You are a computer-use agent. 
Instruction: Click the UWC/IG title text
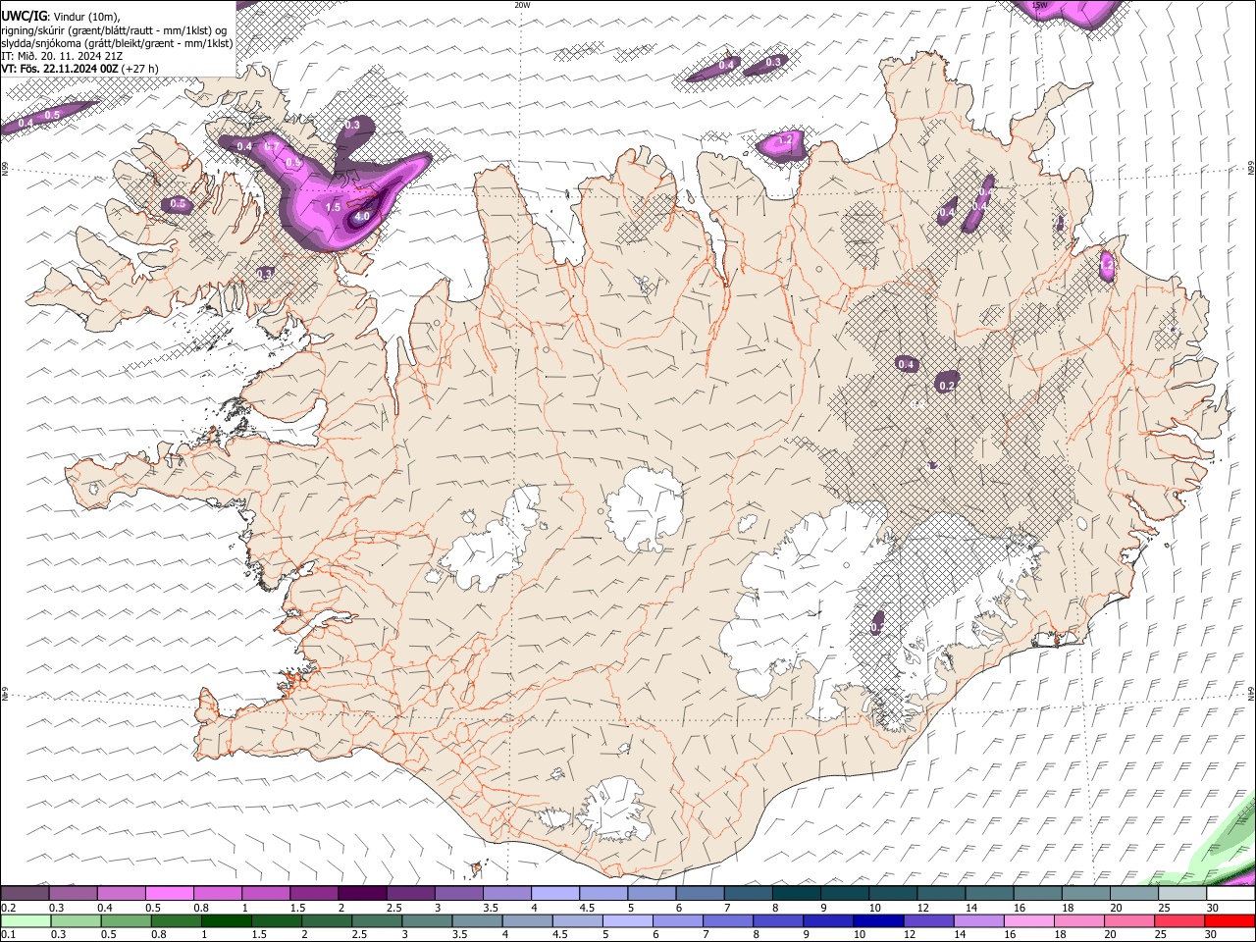coord(24,17)
